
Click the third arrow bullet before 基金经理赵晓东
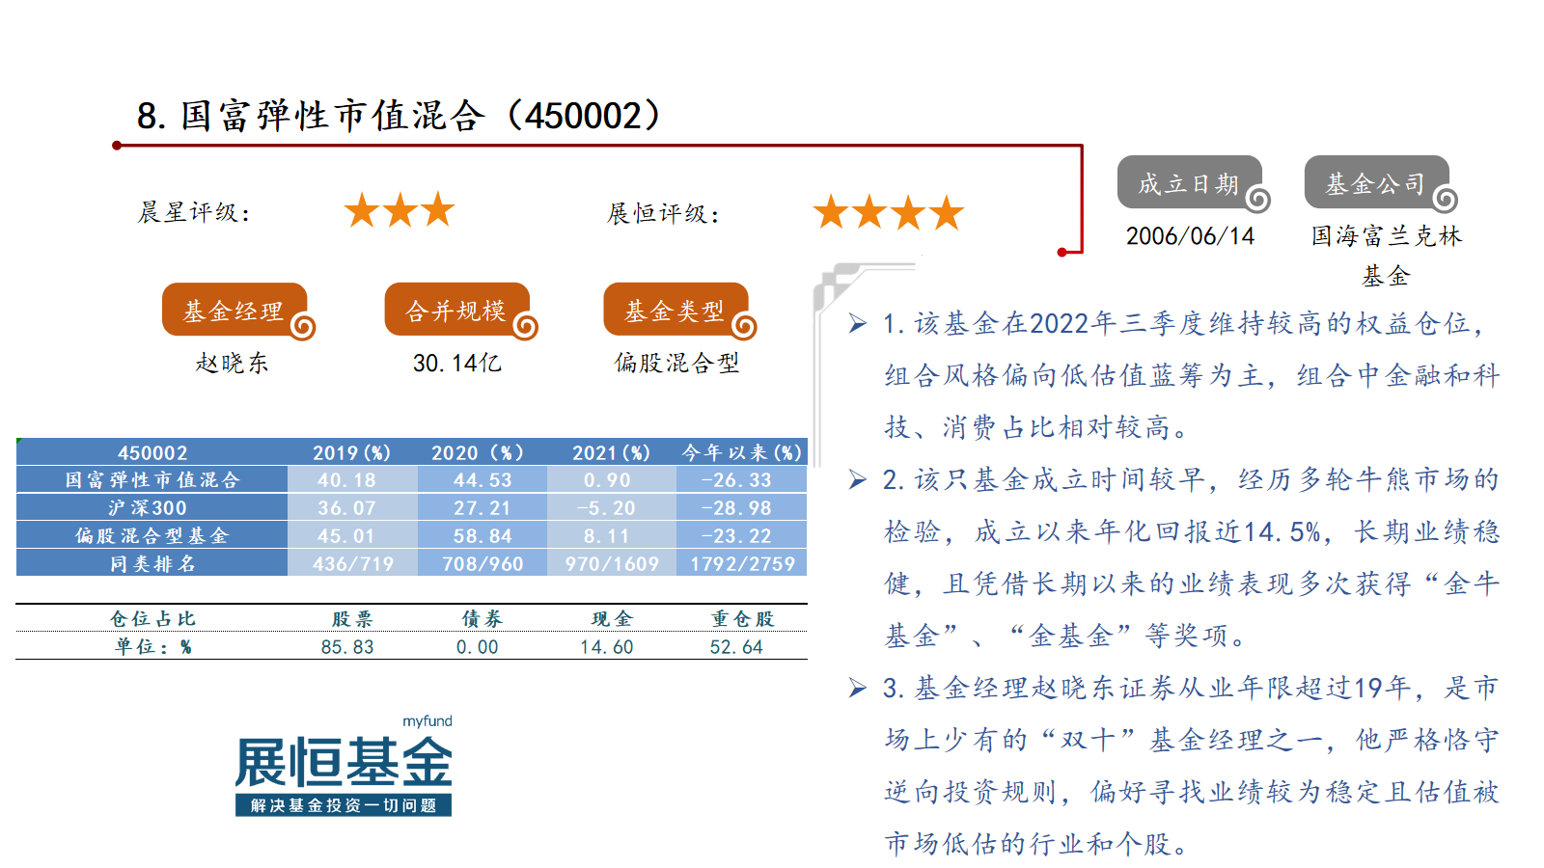857,688
